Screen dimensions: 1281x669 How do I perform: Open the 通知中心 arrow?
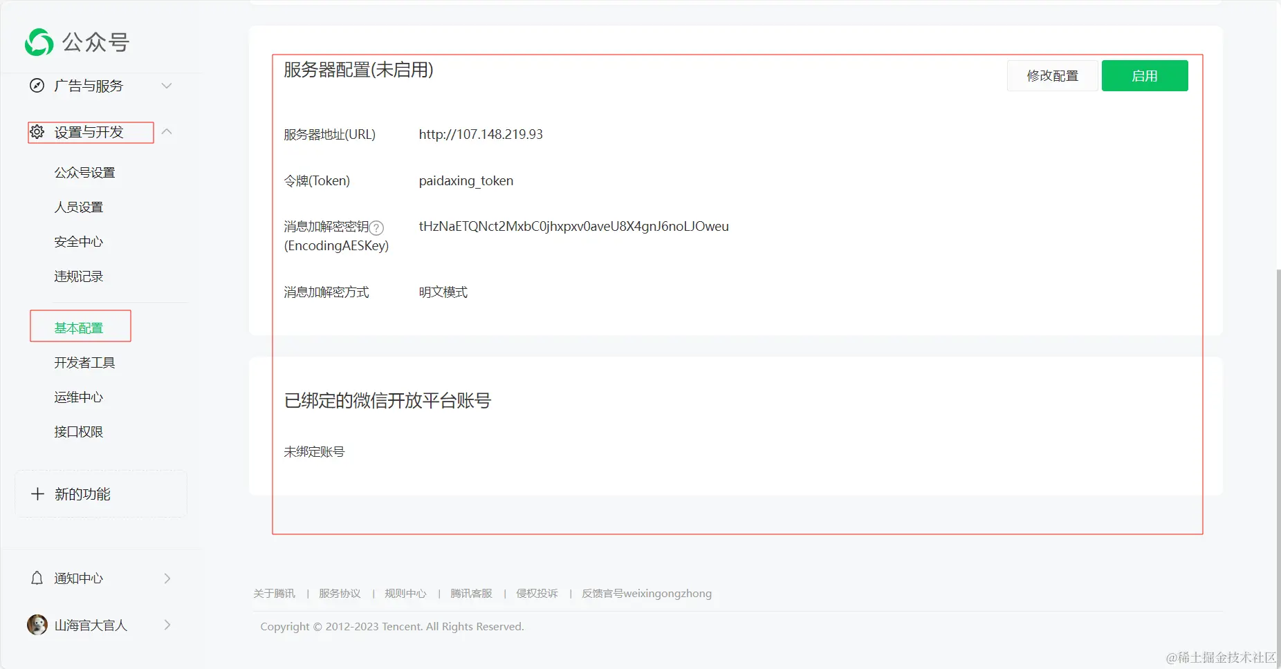click(x=167, y=578)
